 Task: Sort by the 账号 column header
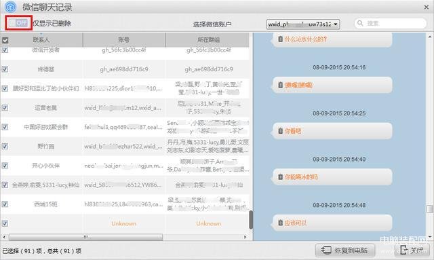pos(123,40)
